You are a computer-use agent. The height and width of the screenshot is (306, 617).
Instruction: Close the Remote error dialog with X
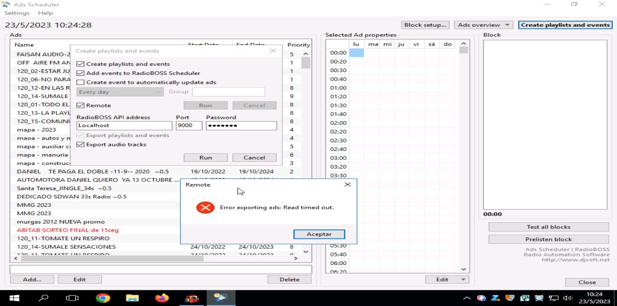point(347,185)
